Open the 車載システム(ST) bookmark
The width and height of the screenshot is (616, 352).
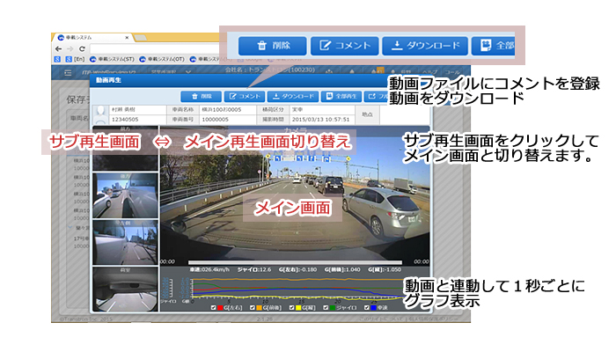click(x=112, y=59)
